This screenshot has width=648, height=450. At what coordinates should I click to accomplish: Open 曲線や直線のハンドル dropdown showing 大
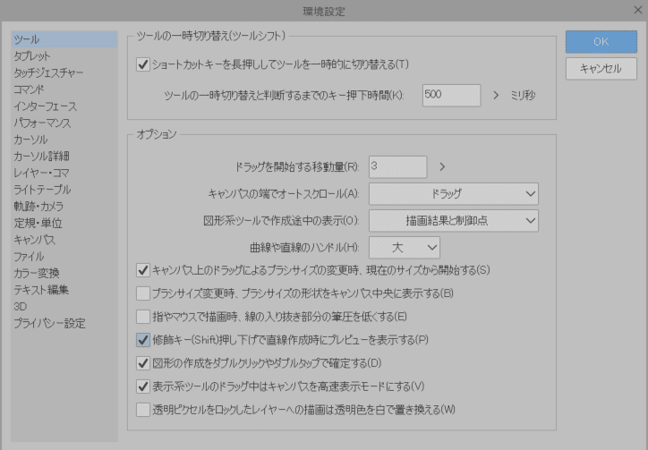pyautogui.click(x=405, y=248)
